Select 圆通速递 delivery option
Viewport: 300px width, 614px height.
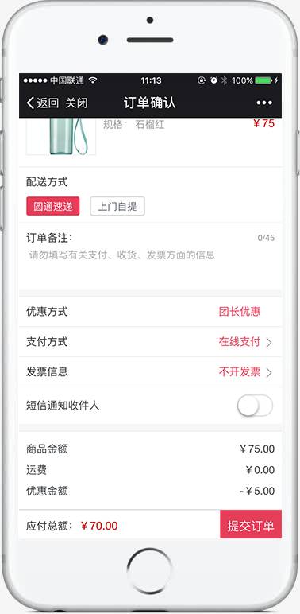click(52, 206)
